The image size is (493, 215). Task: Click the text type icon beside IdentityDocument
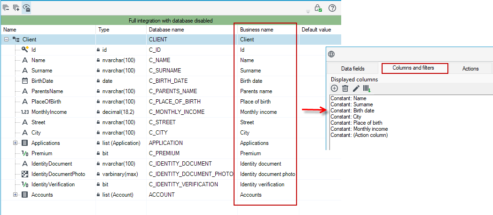tap(25, 164)
